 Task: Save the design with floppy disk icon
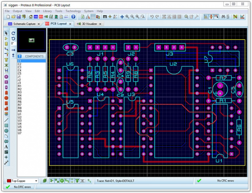pos(19,17)
